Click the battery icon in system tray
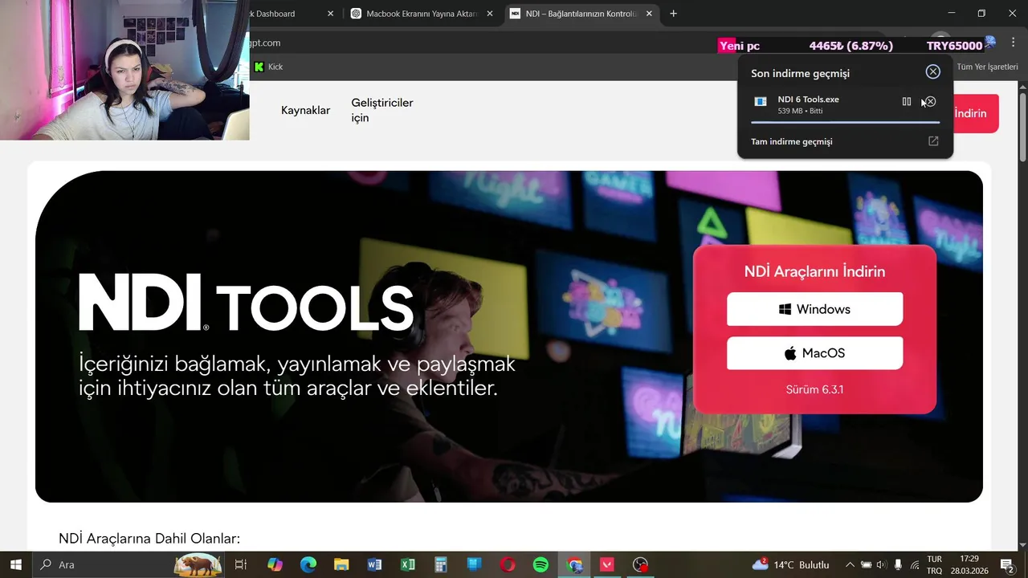1028x578 pixels. (x=866, y=564)
